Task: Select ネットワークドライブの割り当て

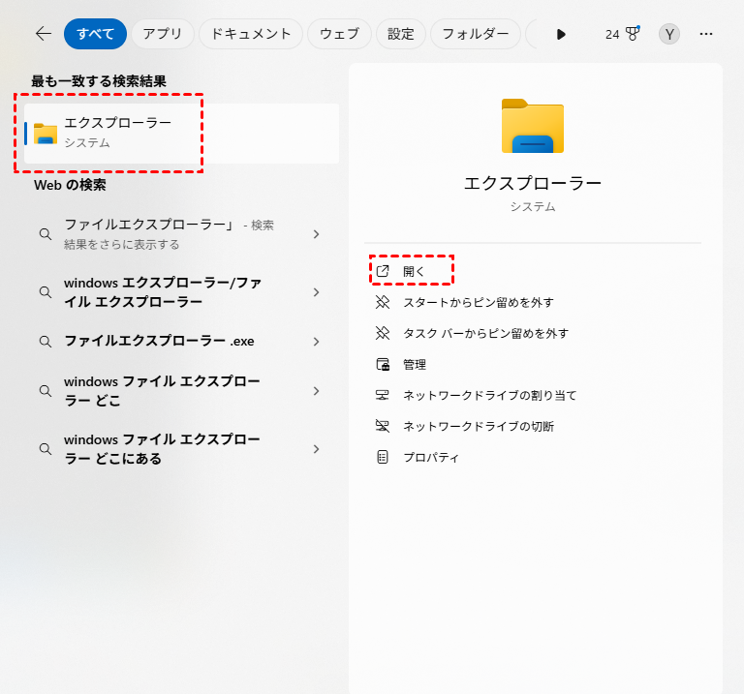Action: tap(489, 395)
